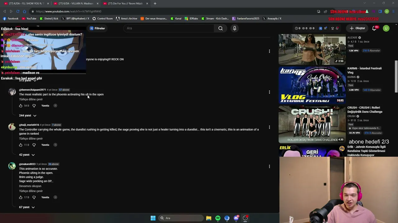Open @haiji_morie8416 profile avatar

[x=12, y=127]
